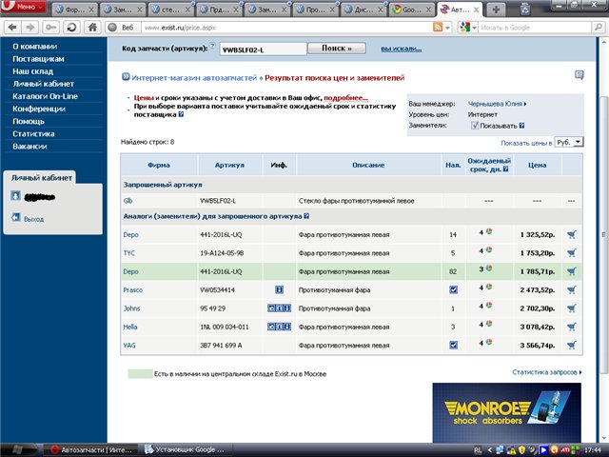The image size is (609, 457).
Task: View delivery statistics pie for VAG row
Action: [x=489, y=342]
